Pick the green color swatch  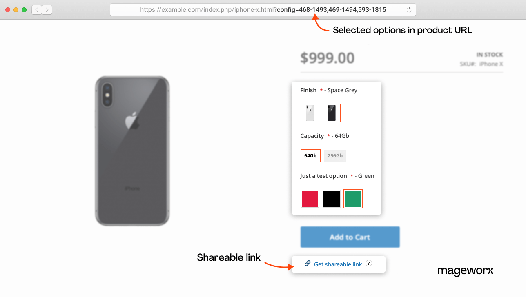[x=353, y=199]
